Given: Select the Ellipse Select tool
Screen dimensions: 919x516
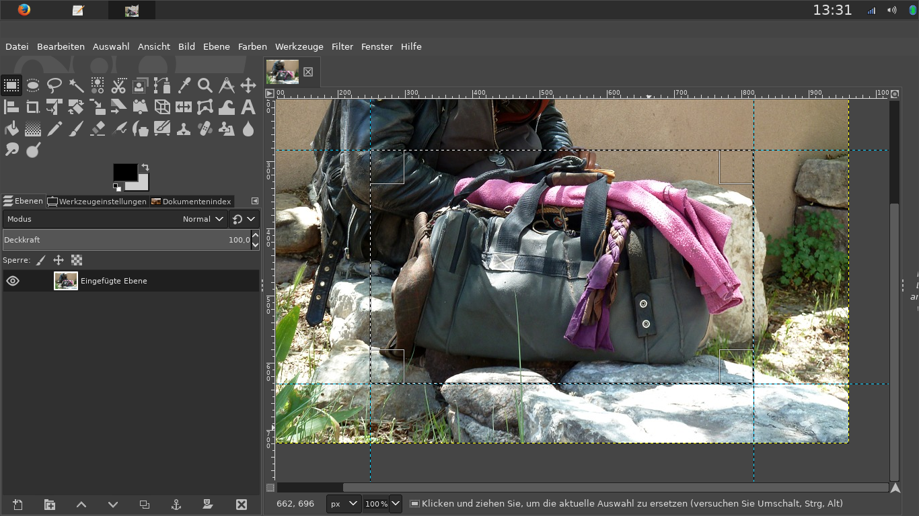Looking at the screenshot, I should point(33,85).
